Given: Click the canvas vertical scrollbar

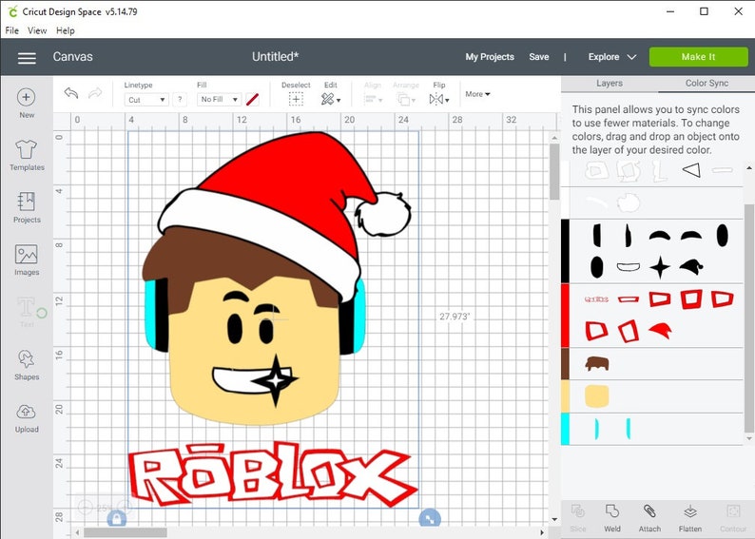Looking at the screenshot, I should pyautogui.click(x=554, y=172).
